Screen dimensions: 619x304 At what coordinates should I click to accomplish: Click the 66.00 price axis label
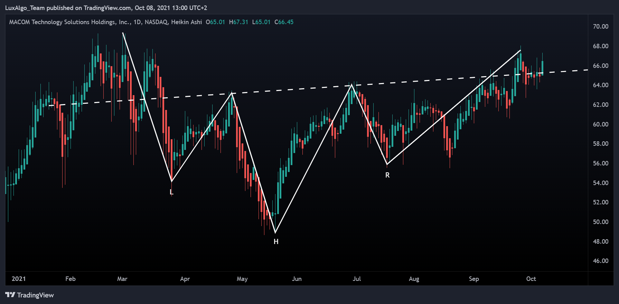tap(601, 66)
